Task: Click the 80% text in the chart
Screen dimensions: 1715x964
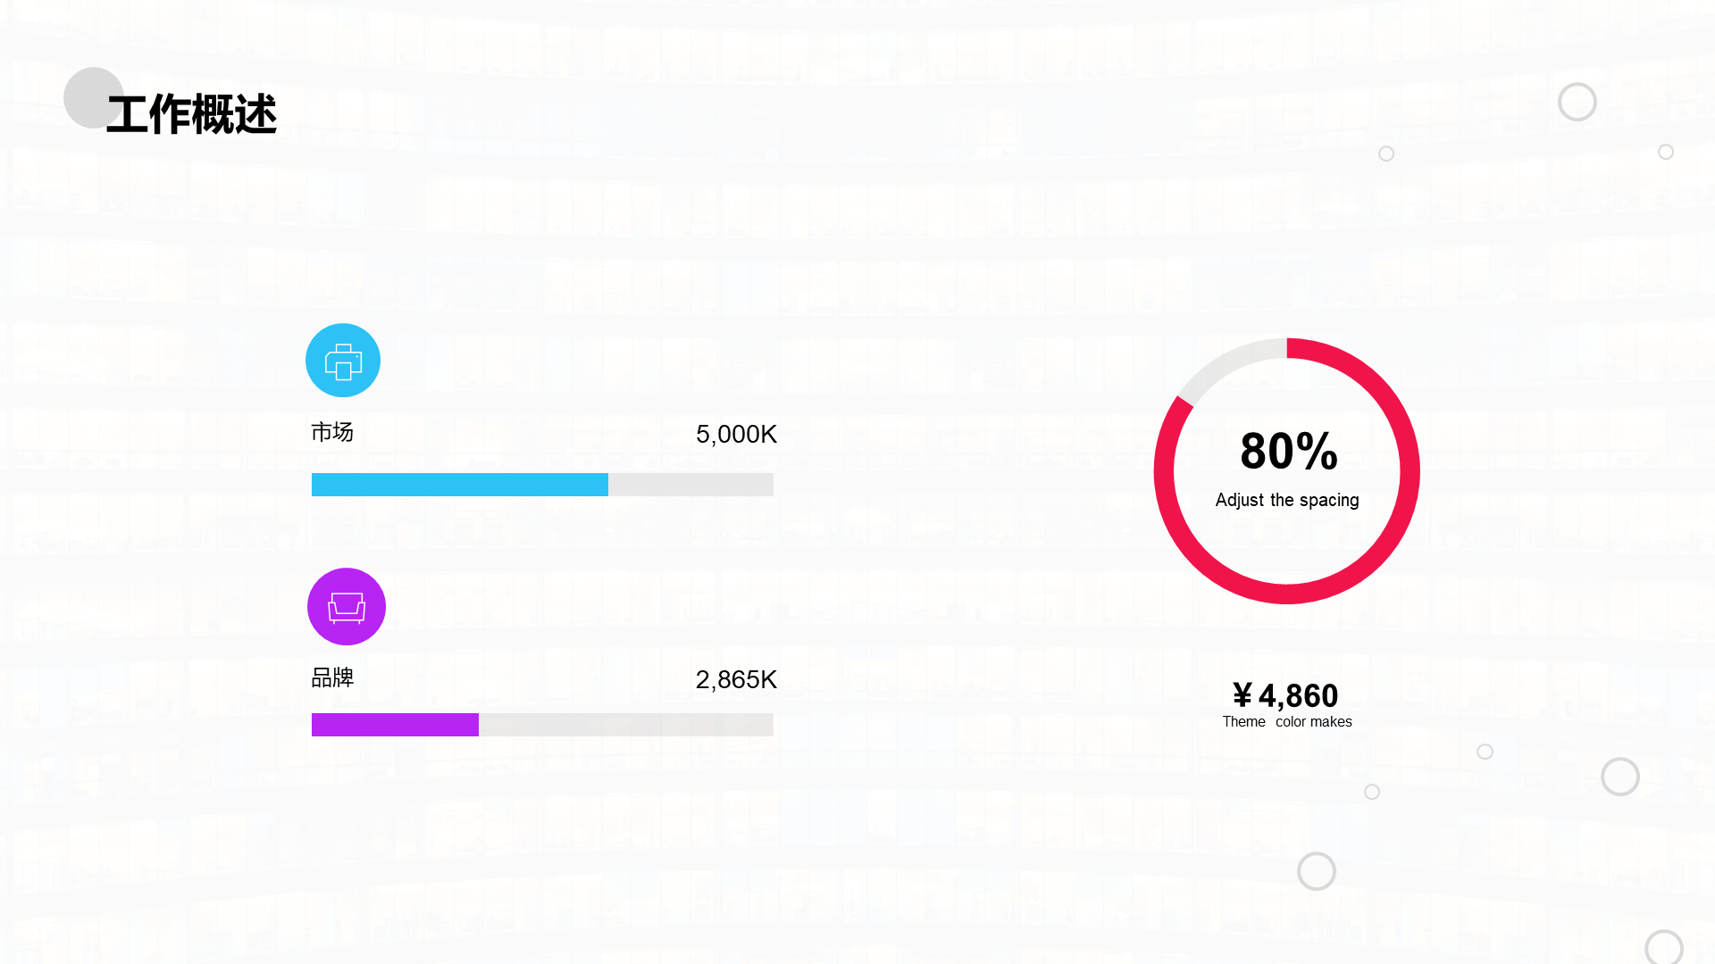Action: [1289, 451]
